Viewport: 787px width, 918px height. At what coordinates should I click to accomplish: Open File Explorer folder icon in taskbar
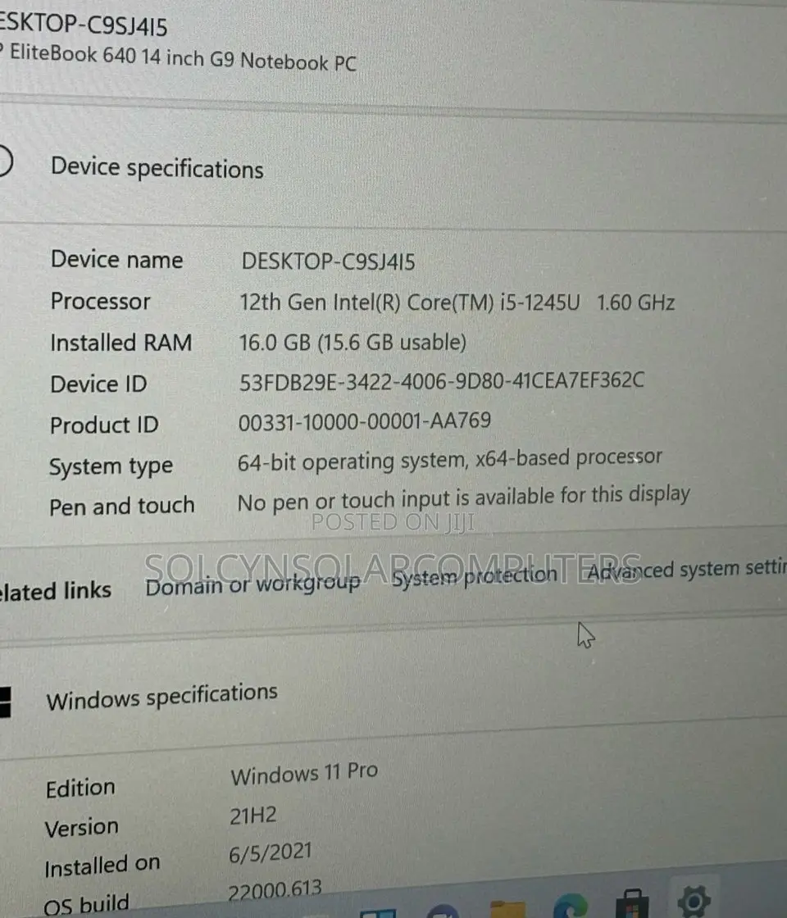507,909
